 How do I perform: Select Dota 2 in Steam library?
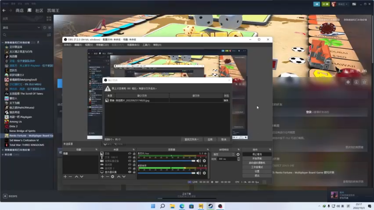tap(14, 126)
